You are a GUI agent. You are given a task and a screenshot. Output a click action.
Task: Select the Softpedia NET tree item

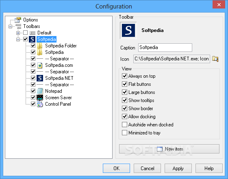point(59,78)
